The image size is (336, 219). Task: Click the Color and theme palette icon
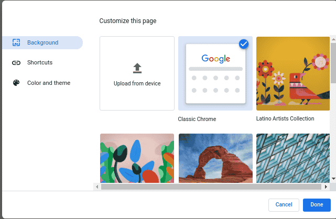tap(16, 83)
